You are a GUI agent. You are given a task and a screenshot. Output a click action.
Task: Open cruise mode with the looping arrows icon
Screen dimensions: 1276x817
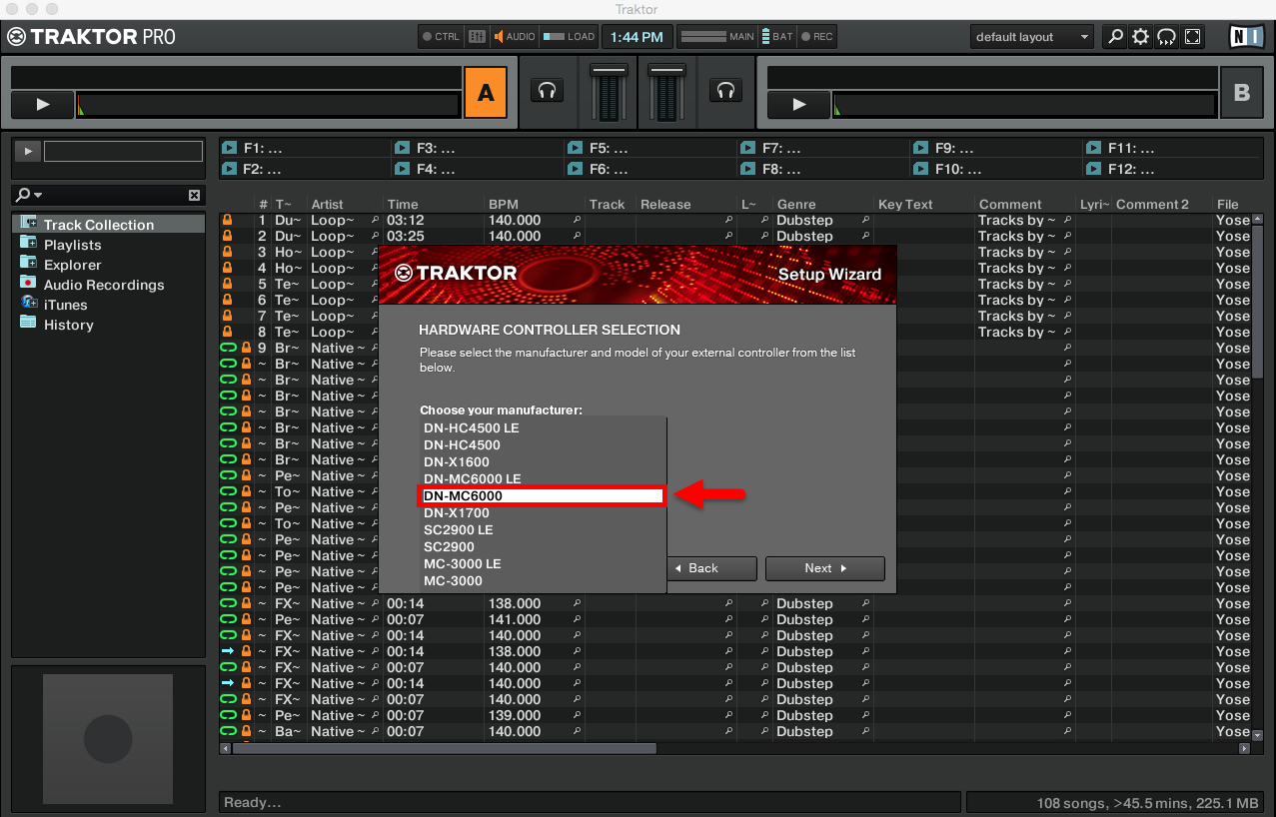[1166, 36]
